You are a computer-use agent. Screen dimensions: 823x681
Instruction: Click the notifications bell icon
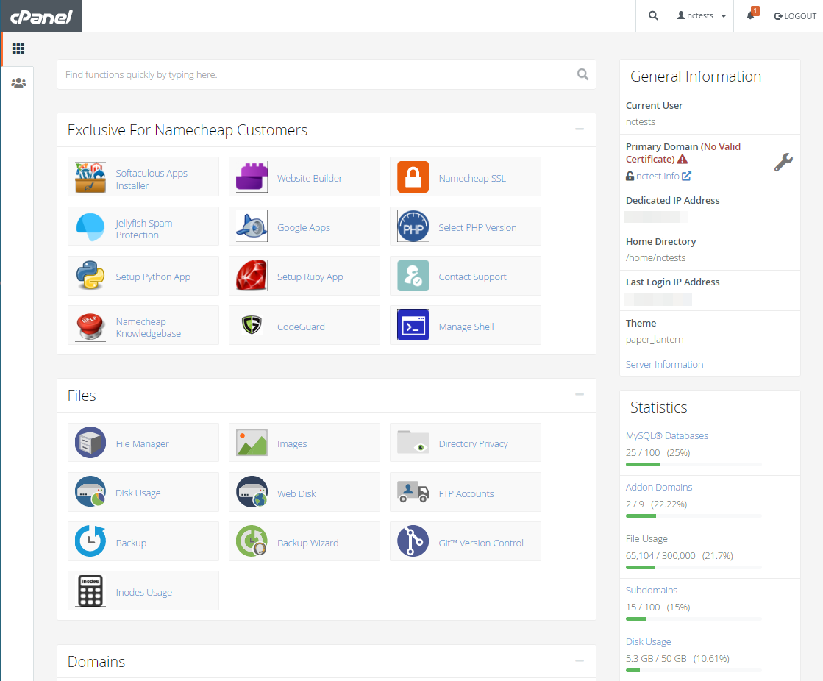point(751,15)
